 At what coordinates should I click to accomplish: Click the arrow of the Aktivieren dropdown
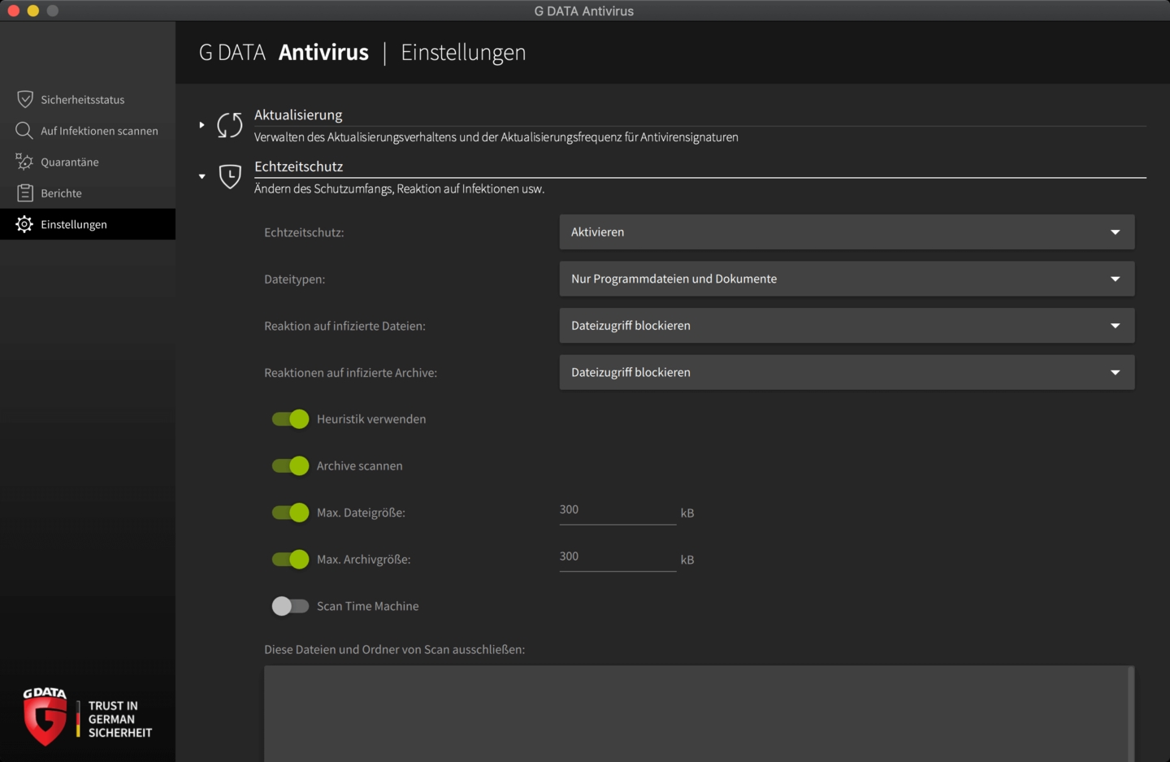coord(1116,232)
